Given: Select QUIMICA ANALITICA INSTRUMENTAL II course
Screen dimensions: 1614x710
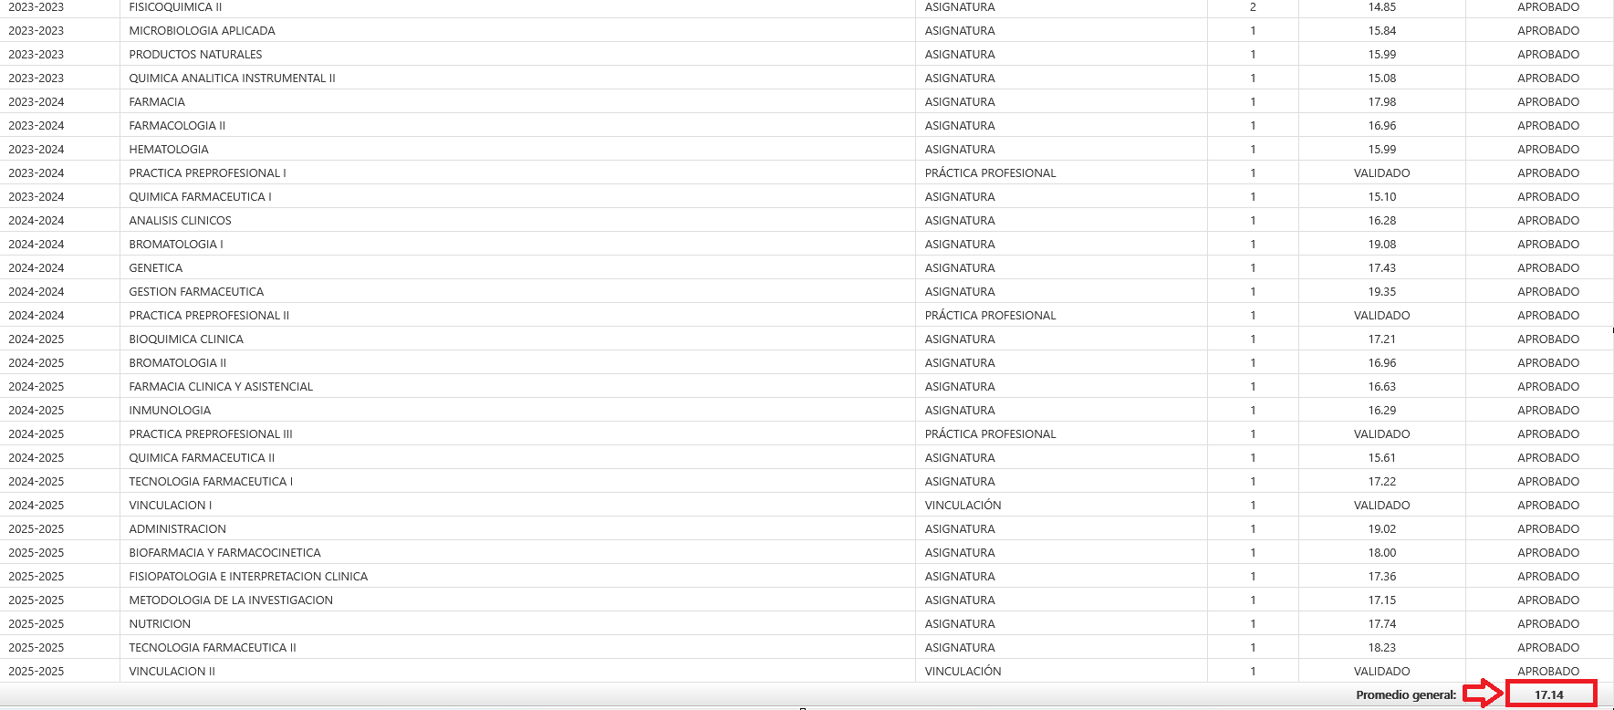Looking at the screenshot, I should (232, 78).
